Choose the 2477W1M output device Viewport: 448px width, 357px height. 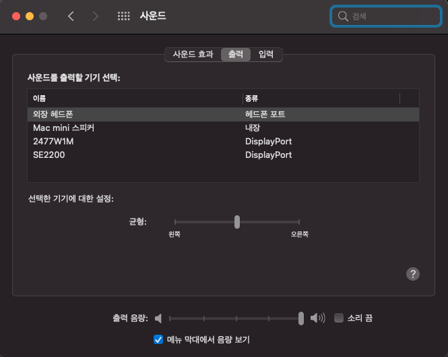click(x=223, y=142)
